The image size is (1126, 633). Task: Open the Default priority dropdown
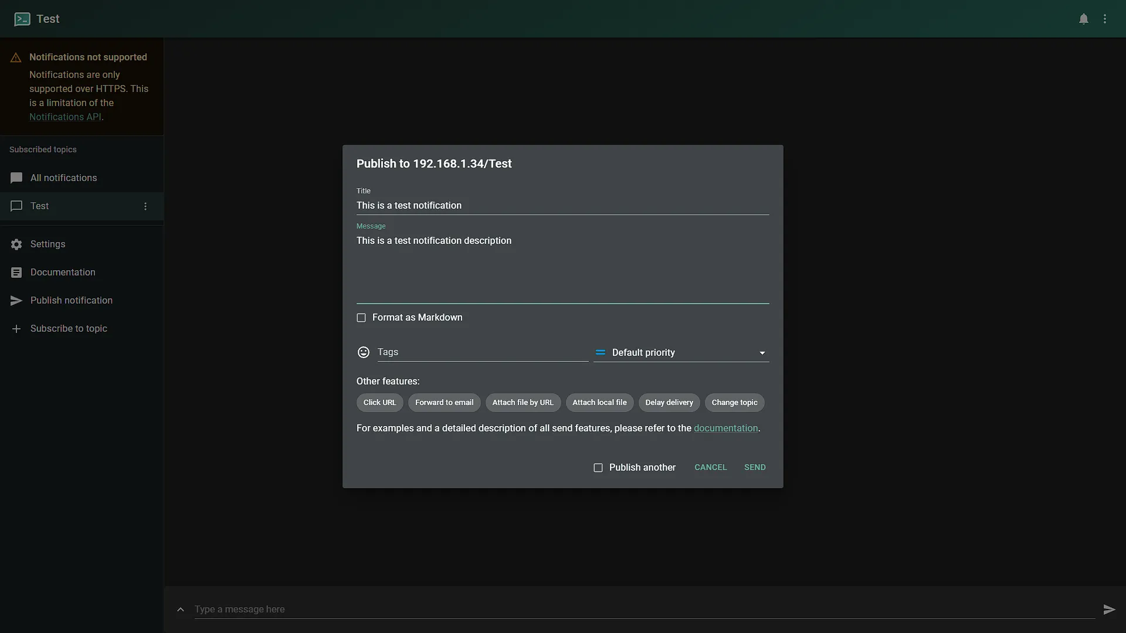click(681, 352)
